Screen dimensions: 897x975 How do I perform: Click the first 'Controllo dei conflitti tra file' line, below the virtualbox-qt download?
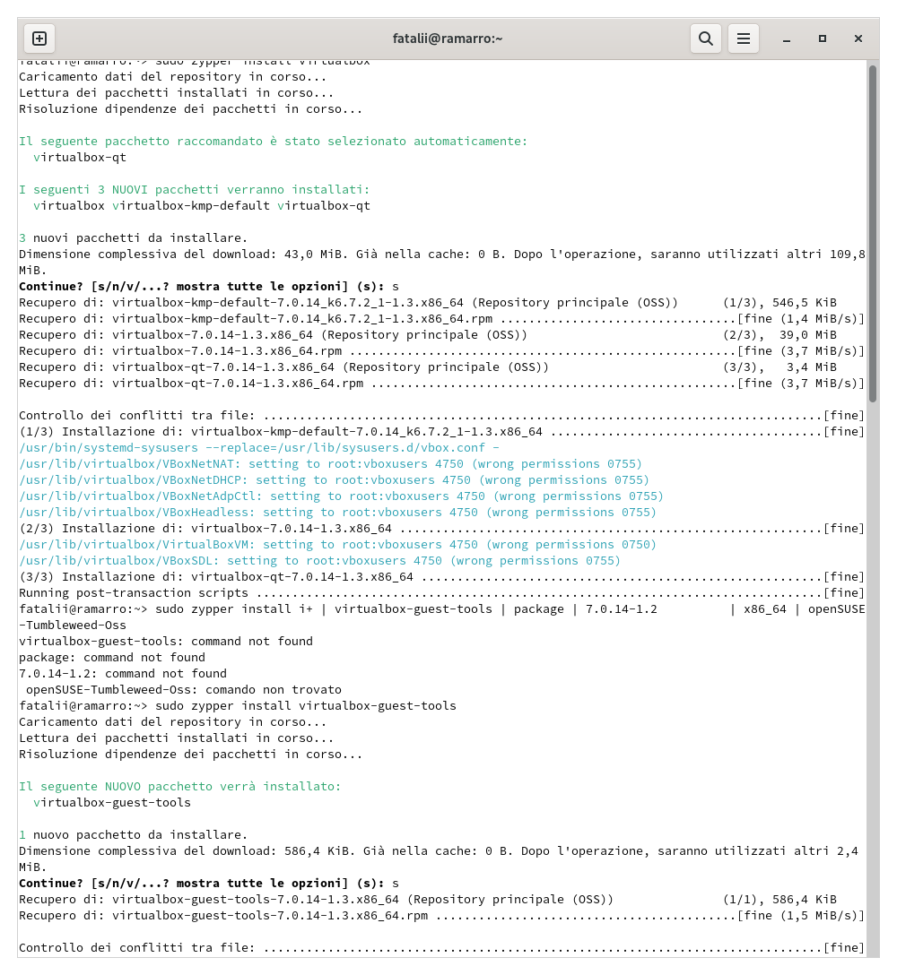pyautogui.click(x=442, y=416)
